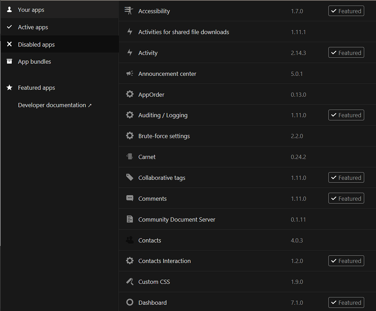Go to Featured apps
The image size is (376, 311).
point(36,88)
